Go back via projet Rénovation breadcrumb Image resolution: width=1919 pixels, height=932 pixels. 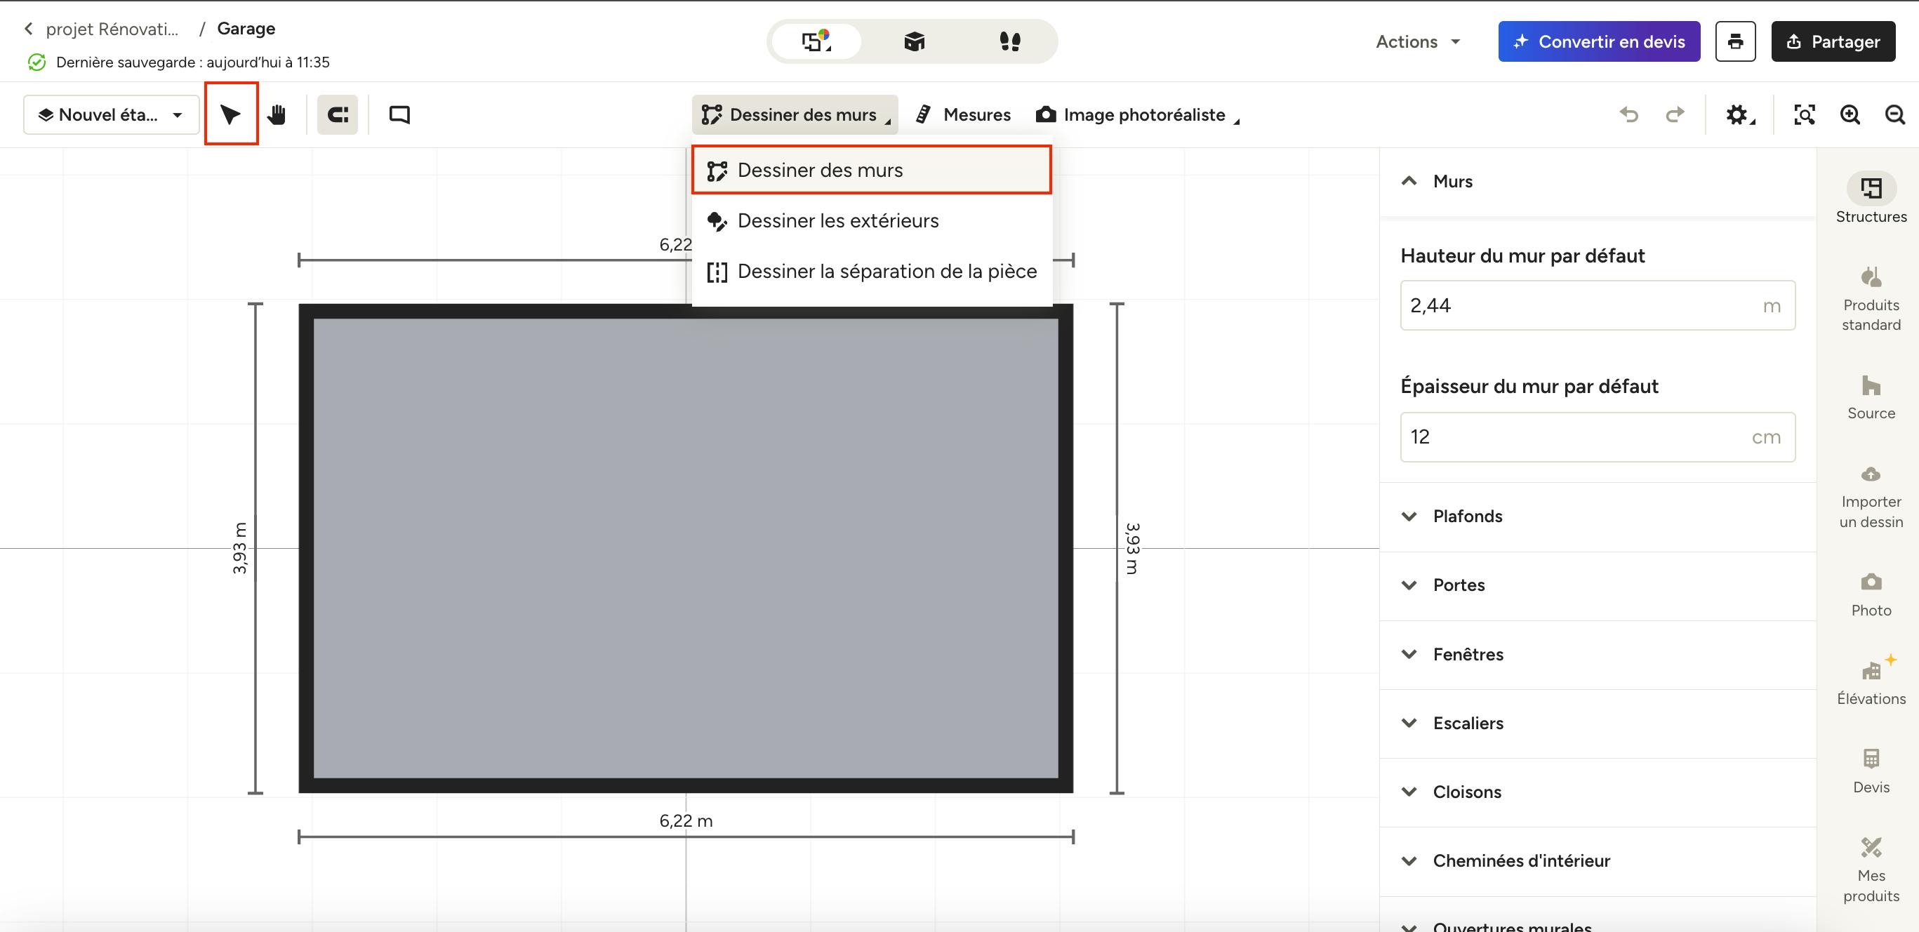point(112,29)
